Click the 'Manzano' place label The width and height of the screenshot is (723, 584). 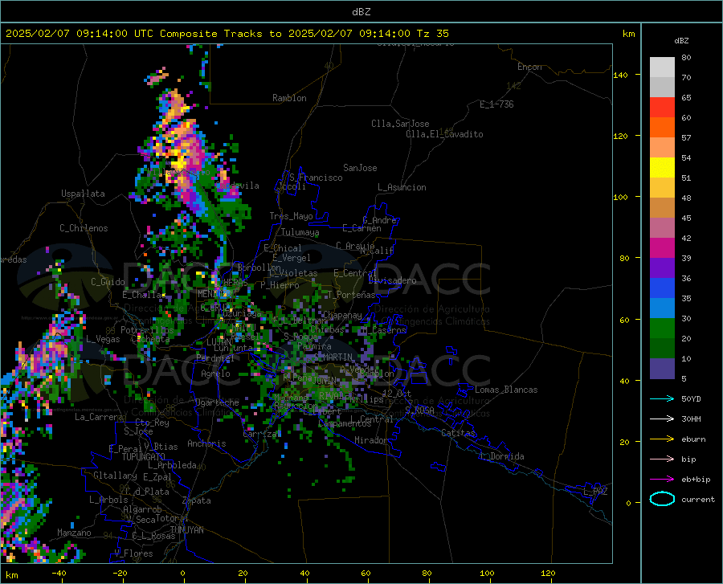coord(74,533)
